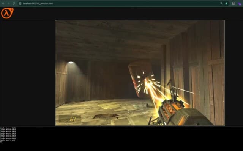Bookmark this page with the star icon
This screenshot has height=151, width=243.
(x=226, y=3)
